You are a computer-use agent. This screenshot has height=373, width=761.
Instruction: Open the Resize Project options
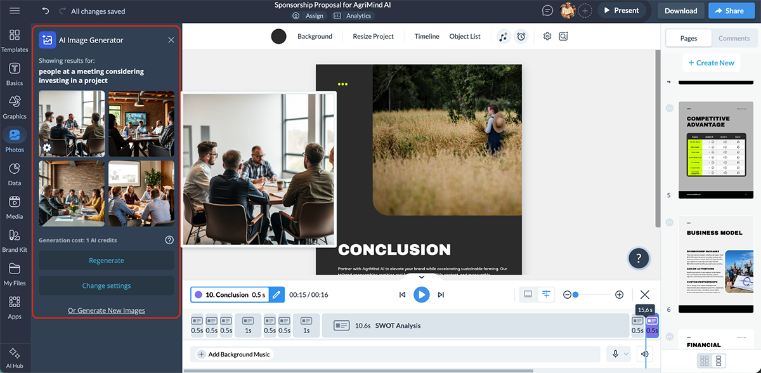pyautogui.click(x=372, y=36)
